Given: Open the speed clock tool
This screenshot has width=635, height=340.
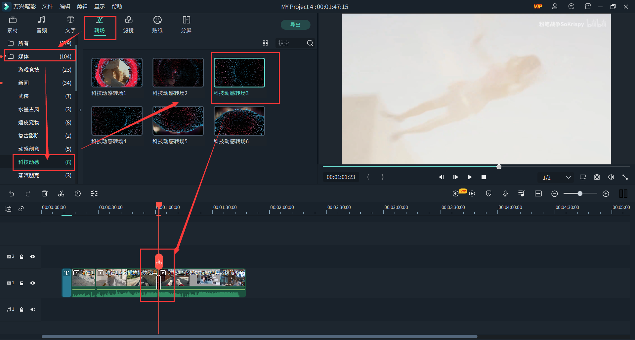Looking at the screenshot, I should click(78, 194).
